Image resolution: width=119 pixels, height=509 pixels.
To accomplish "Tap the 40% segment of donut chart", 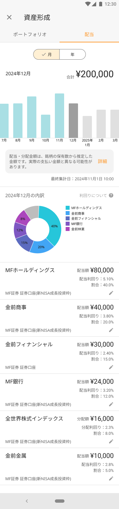I will 53,225.
